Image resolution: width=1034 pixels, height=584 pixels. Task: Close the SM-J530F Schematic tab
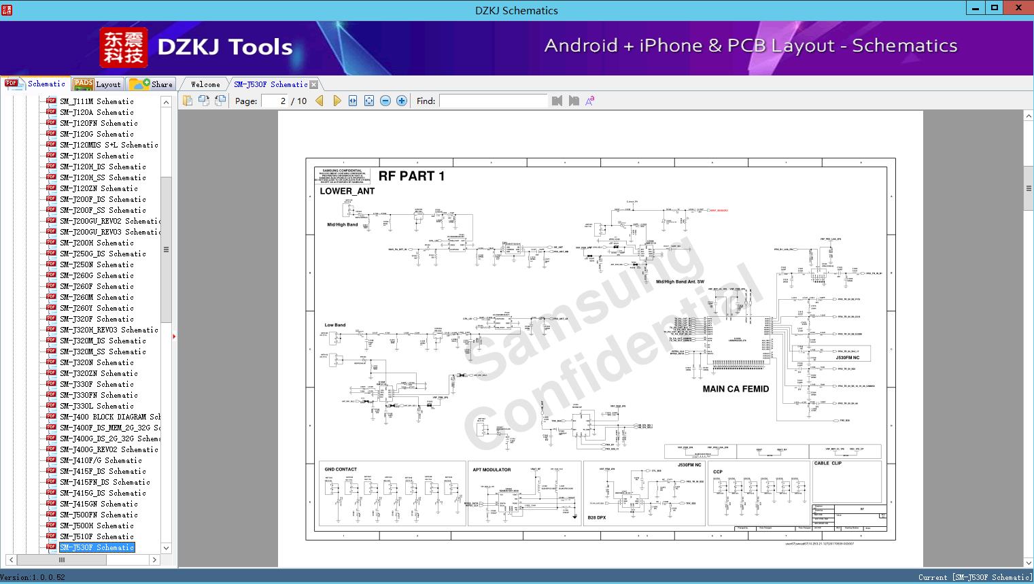tap(313, 84)
